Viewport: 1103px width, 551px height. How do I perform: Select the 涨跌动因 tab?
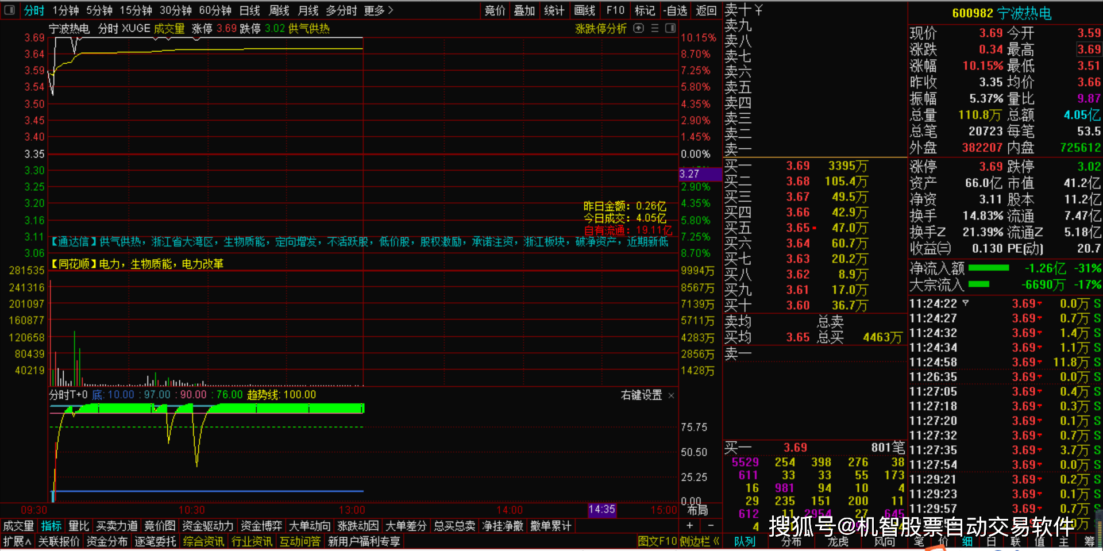coord(358,526)
